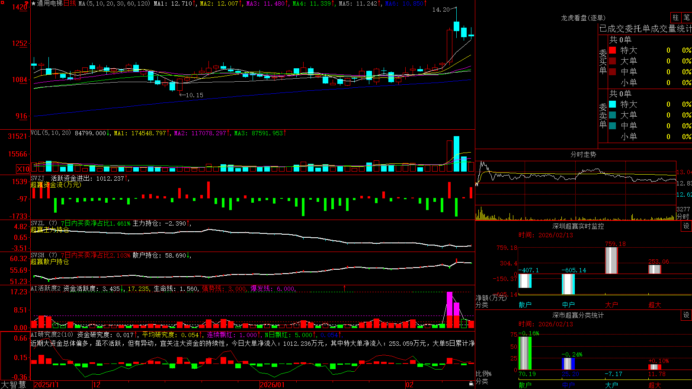Click the 2025/11 date marker on timeline

[46, 385]
